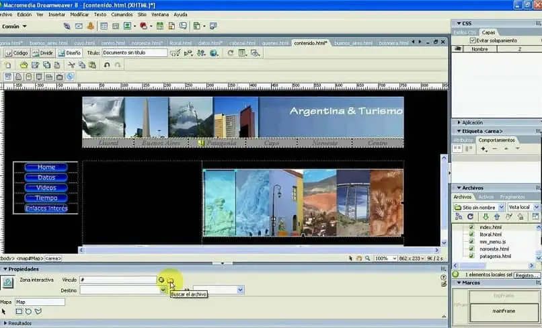Open the Destino dropdown
Viewport: 542px width, 328px height.
(x=163, y=290)
